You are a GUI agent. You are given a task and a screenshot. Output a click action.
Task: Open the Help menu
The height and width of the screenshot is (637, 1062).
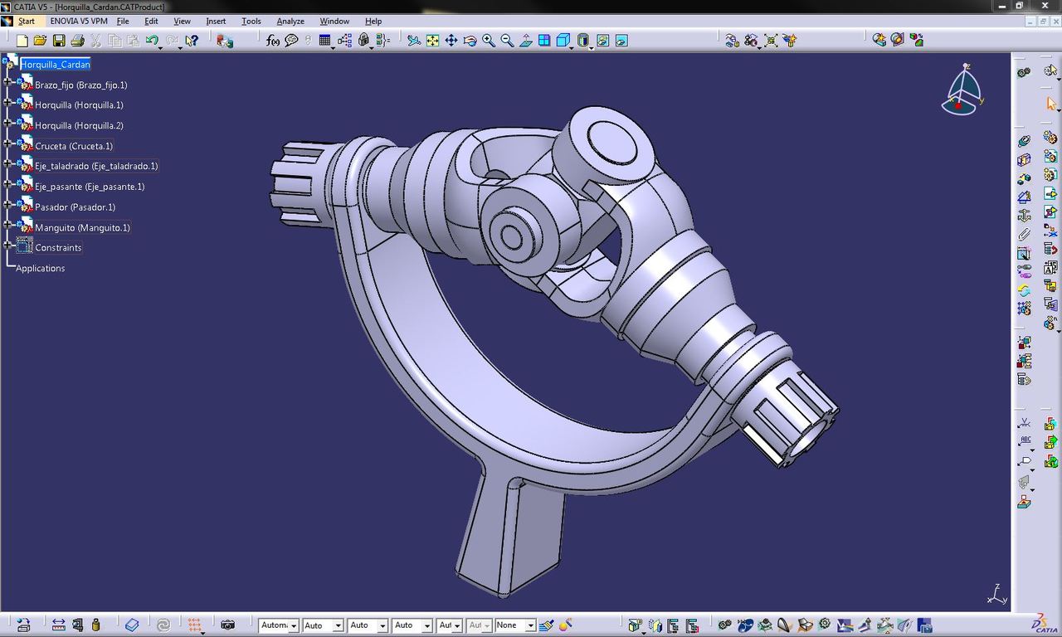tap(373, 21)
